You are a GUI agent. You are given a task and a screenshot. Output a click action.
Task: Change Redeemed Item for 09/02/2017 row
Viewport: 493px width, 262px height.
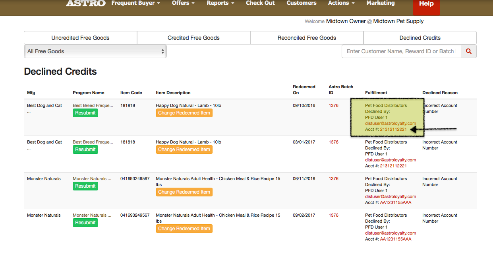[184, 229]
